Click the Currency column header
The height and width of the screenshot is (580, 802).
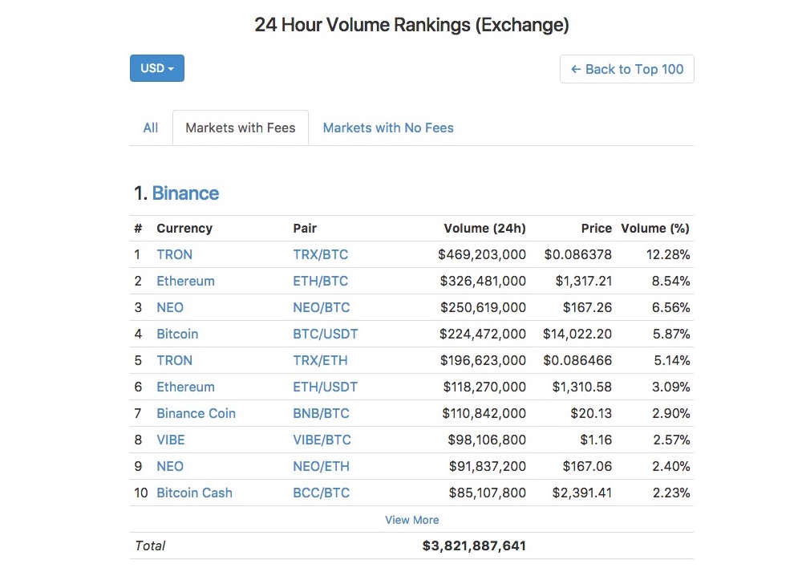pos(184,229)
